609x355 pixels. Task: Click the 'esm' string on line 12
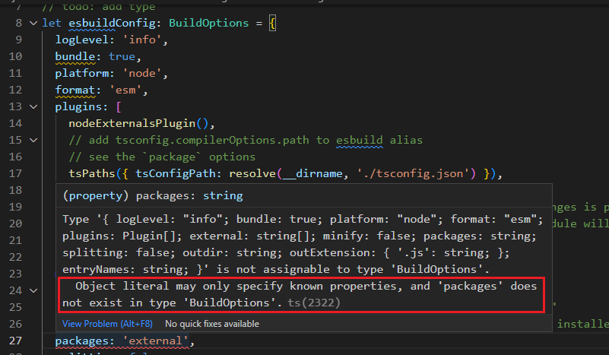[x=125, y=90]
